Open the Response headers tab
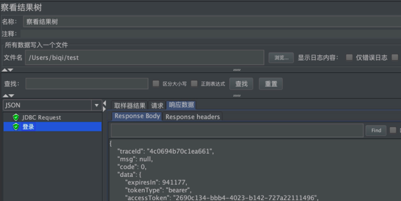Screen dimensions: 401x201 point(192,117)
